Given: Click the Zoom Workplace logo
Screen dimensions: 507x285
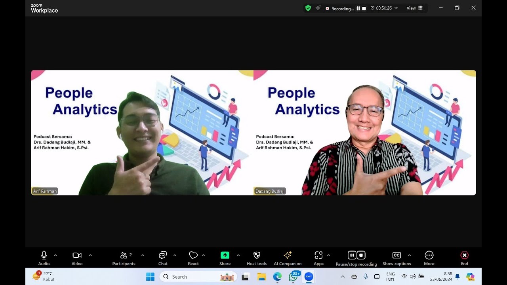Looking at the screenshot, I should point(44,9).
